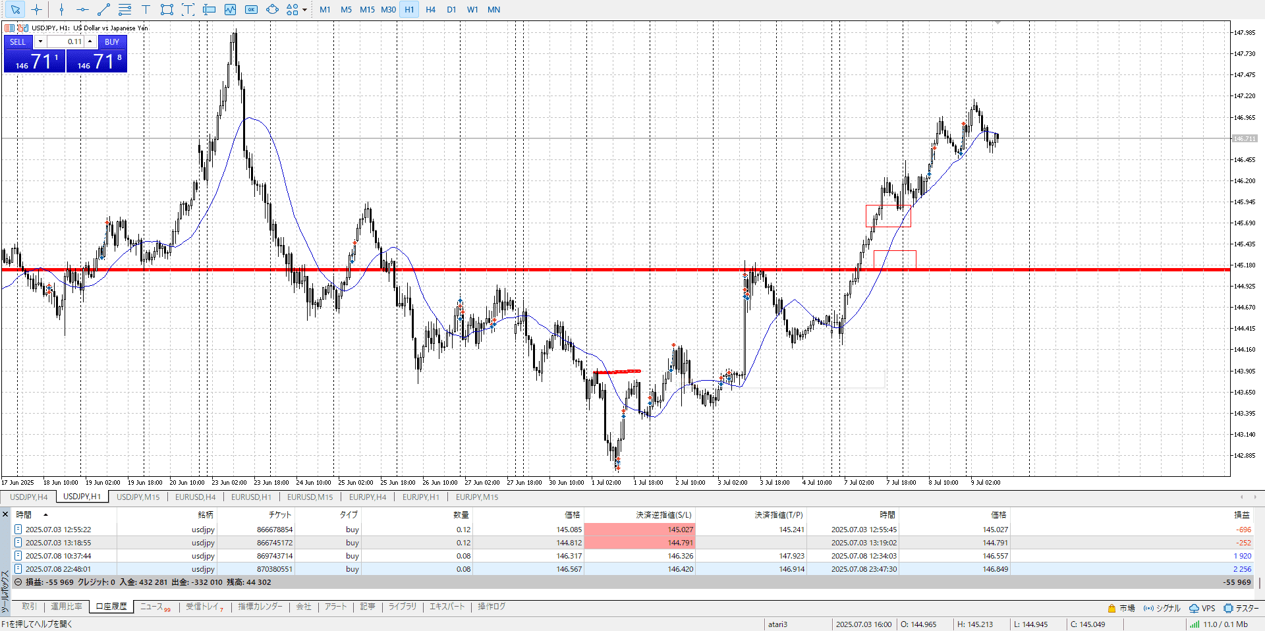Set chart period to D1

pyautogui.click(x=451, y=9)
